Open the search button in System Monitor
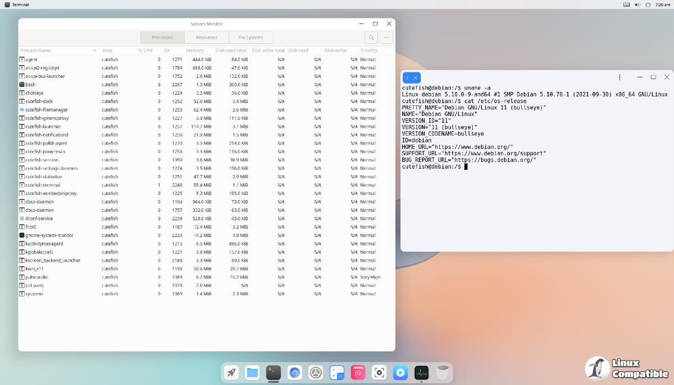The image size is (674, 385). pyautogui.click(x=371, y=38)
